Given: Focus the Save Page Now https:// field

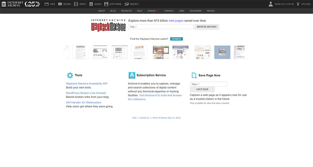Looking at the screenshot, I should (208, 84).
